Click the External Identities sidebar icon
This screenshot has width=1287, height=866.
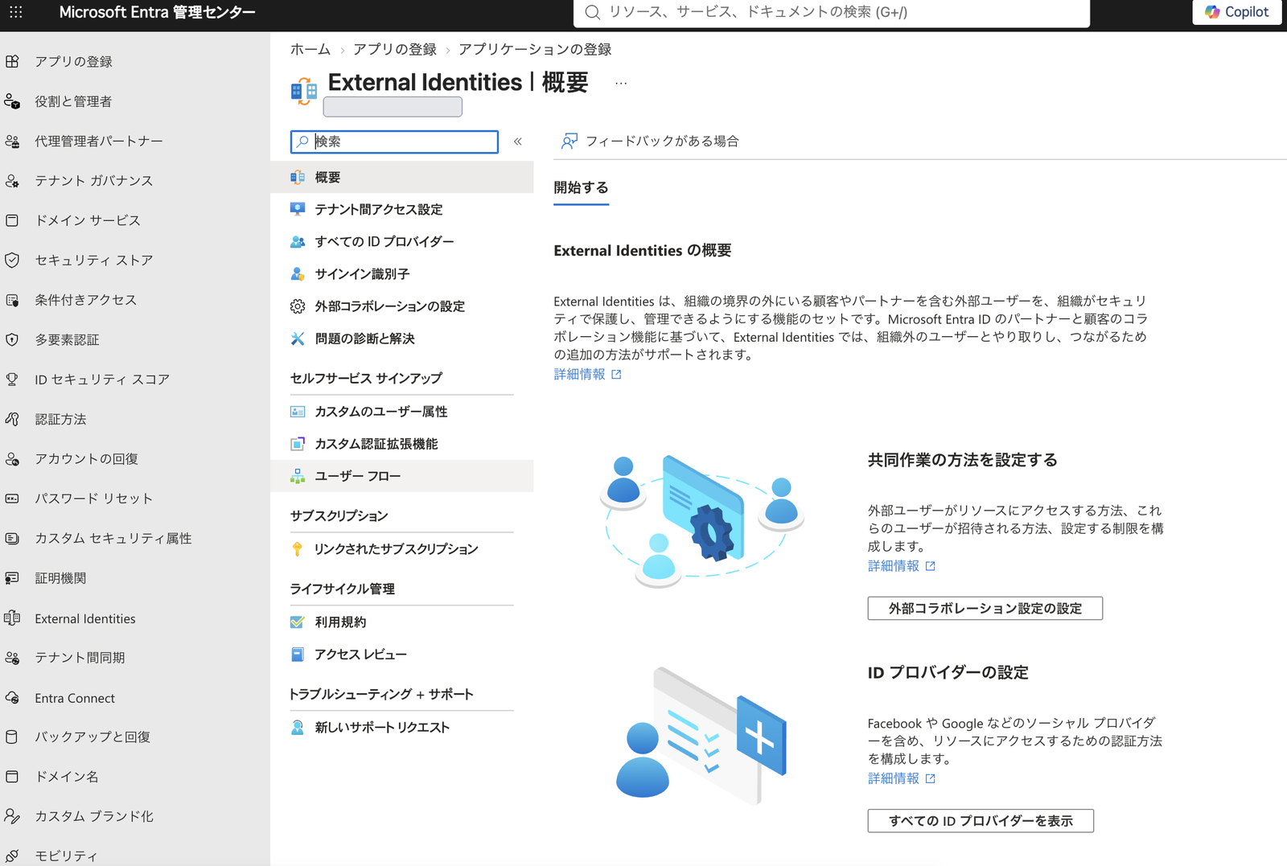tap(12, 618)
